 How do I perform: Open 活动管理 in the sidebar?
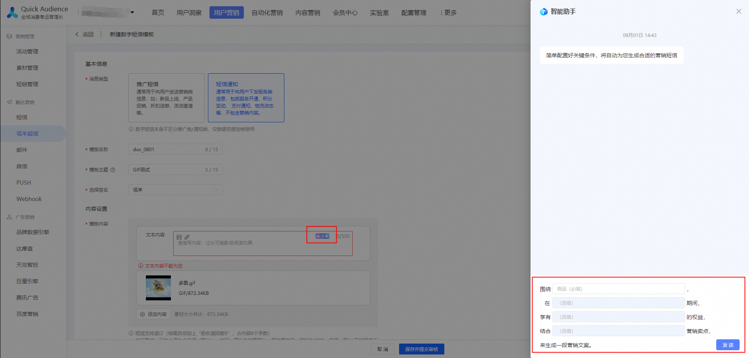click(x=27, y=51)
